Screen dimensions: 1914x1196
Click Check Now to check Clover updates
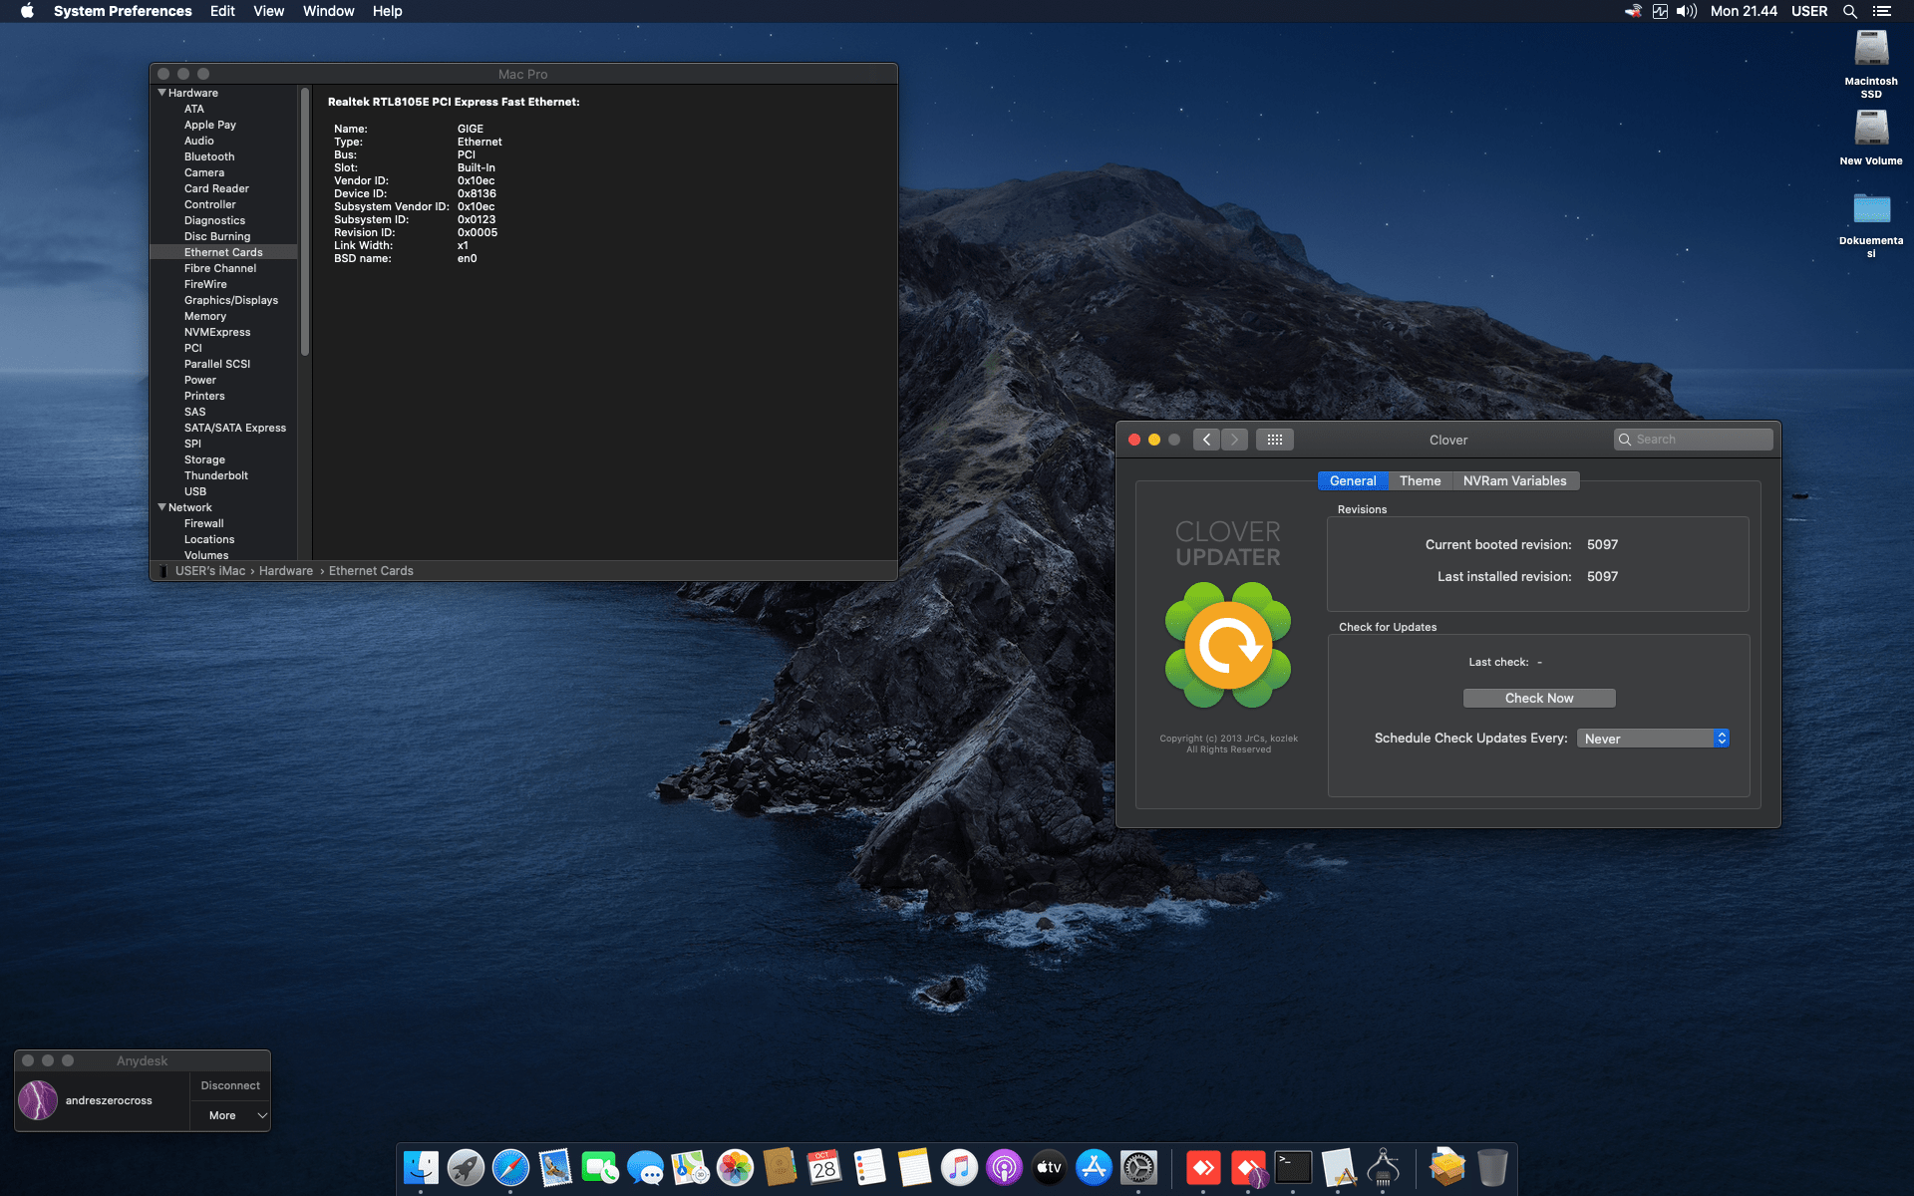pos(1538,698)
